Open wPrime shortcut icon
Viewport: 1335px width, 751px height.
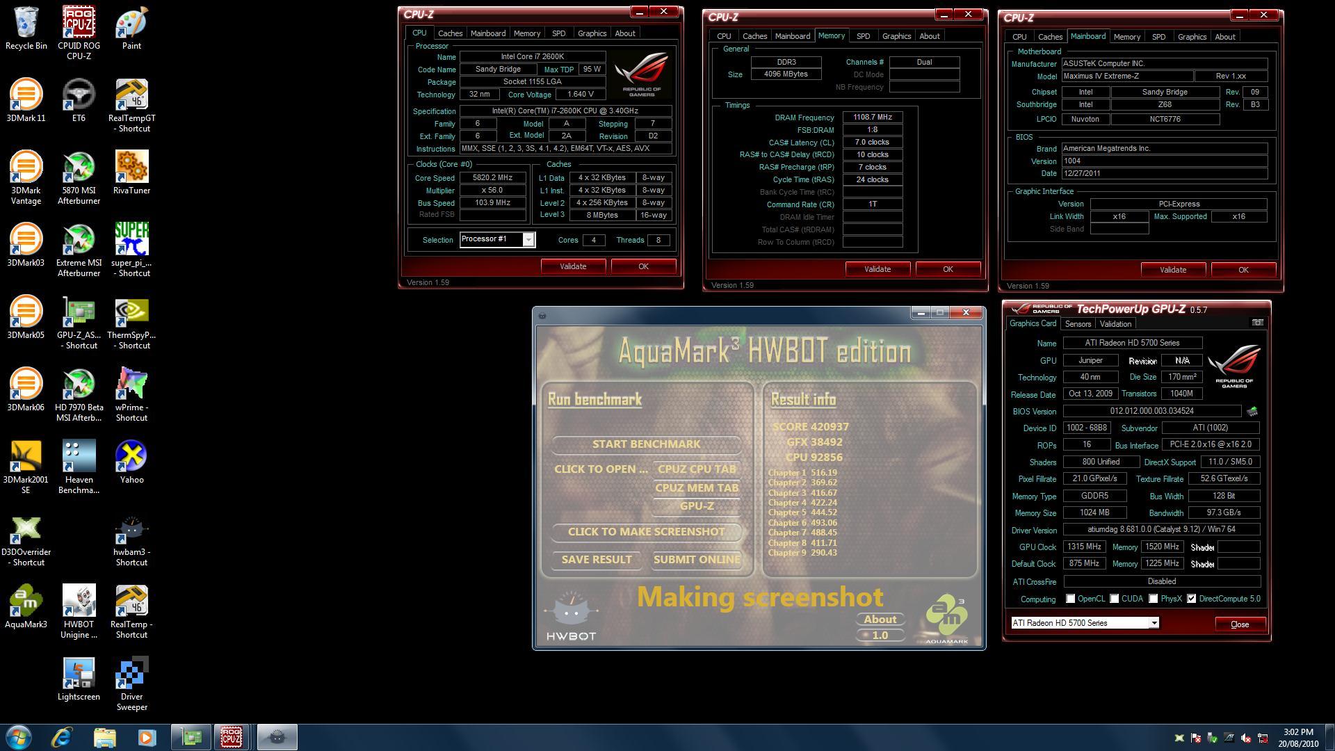(x=131, y=394)
